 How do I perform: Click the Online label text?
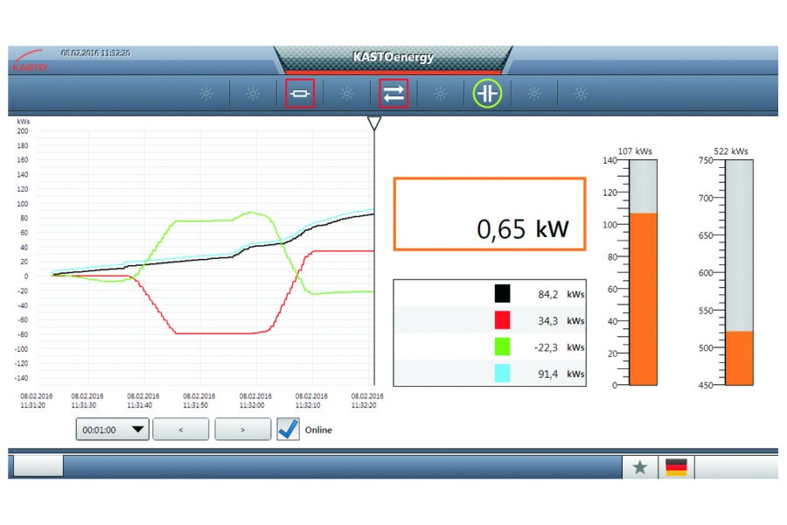tap(318, 430)
